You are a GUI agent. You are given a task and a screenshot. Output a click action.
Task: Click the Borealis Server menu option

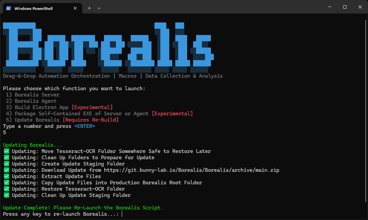point(37,95)
